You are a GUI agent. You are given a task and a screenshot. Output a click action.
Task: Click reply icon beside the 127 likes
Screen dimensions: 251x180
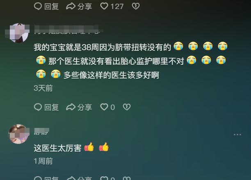coord(38,7)
